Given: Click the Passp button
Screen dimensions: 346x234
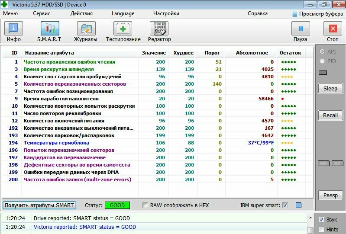Looking at the screenshot, I should click(x=330, y=196).
